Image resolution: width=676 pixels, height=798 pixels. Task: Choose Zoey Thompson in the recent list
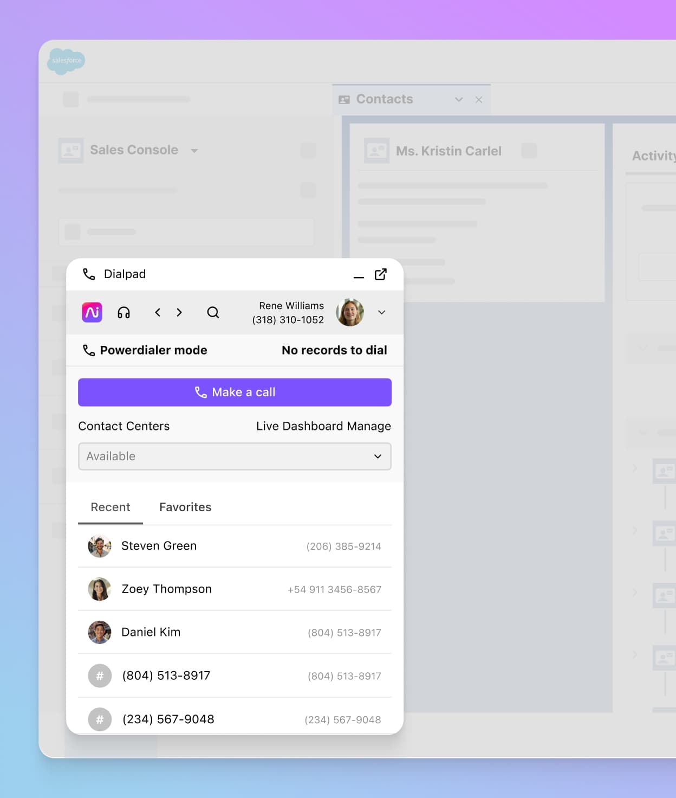166,589
